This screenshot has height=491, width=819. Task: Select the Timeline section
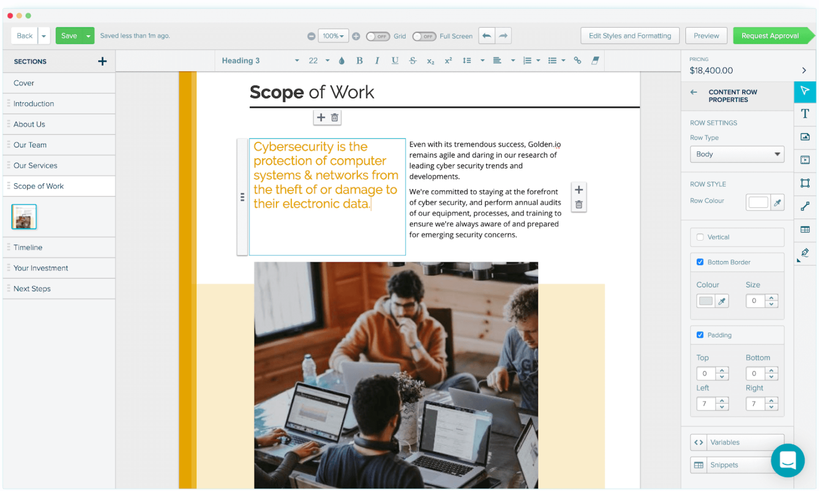coord(28,247)
